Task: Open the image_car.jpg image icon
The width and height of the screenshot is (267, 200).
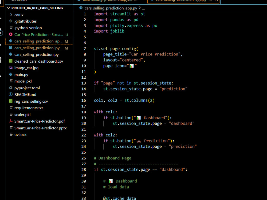Action: coord(11,68)
